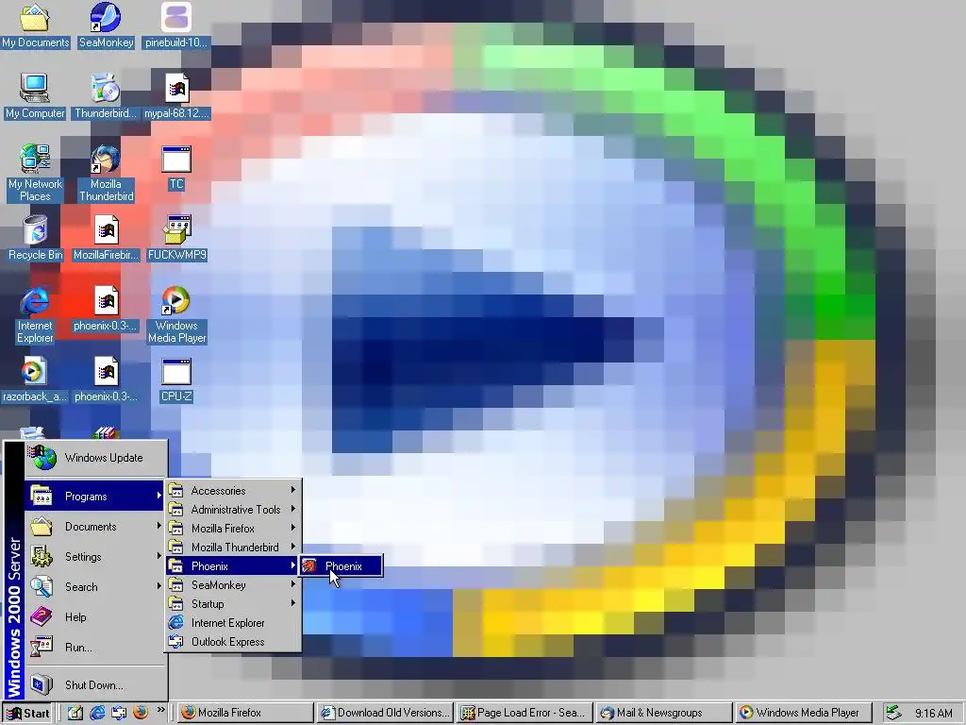The width and height of the screenshot is (966, 725).
Task: Expand Search in the Start menu
Action: (x=95, y=587)
